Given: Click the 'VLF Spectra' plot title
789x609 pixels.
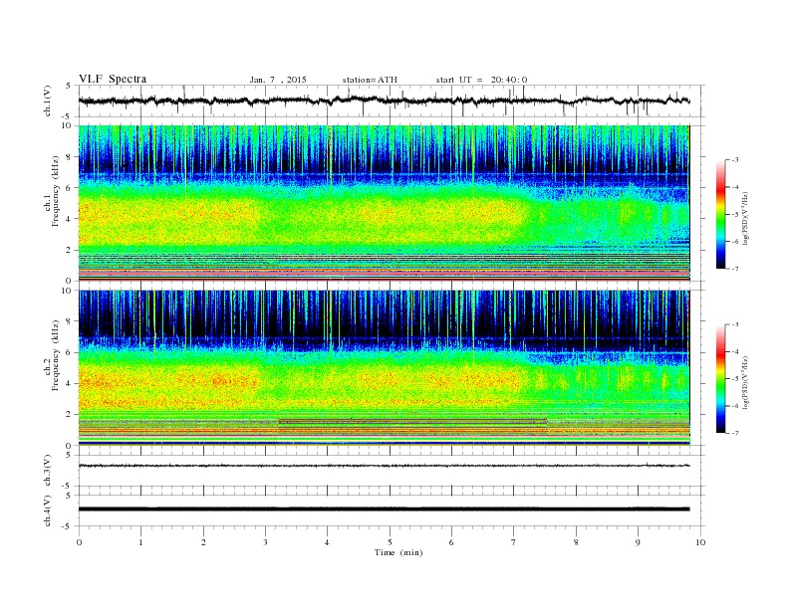Looking at the screenshot, I should [x=113, y=79].
